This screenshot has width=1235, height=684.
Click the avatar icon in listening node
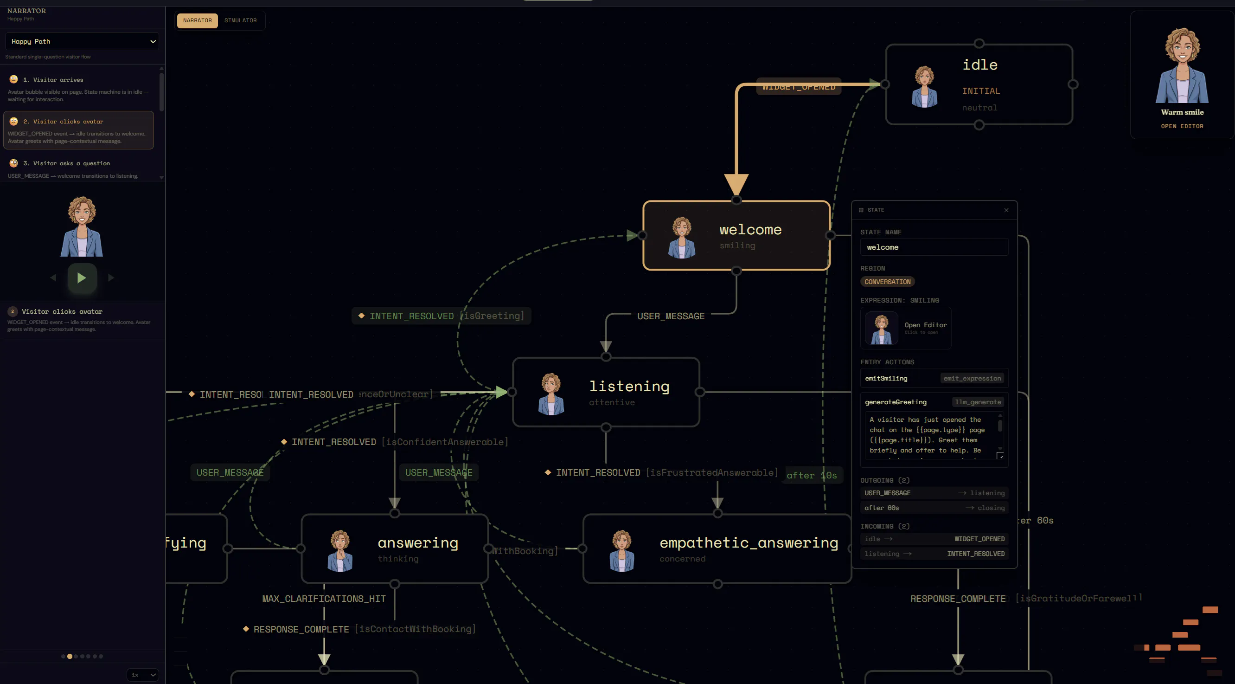[551, 394]
